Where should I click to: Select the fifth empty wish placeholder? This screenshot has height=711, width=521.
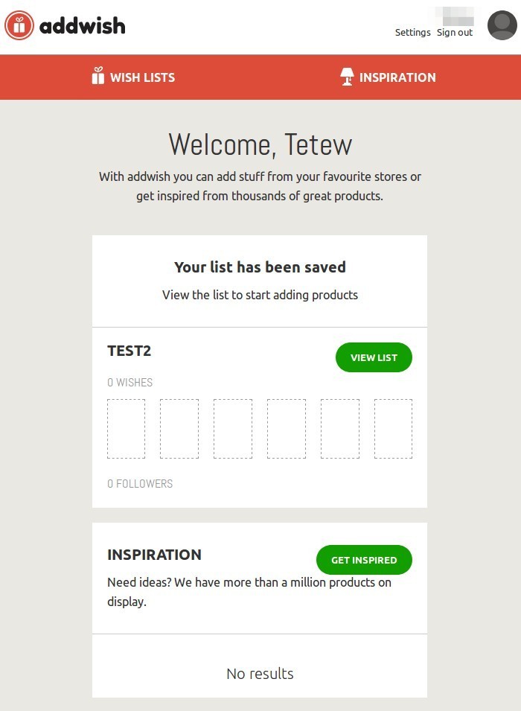click(x=340, y=429)
